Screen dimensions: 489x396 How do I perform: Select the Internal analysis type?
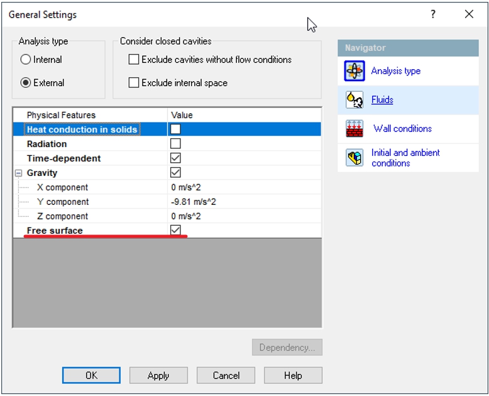coord(26,60)
